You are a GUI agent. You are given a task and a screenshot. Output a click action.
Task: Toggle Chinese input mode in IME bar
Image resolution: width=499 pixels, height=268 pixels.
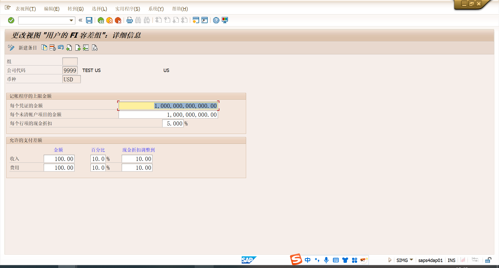coord(307,260)
